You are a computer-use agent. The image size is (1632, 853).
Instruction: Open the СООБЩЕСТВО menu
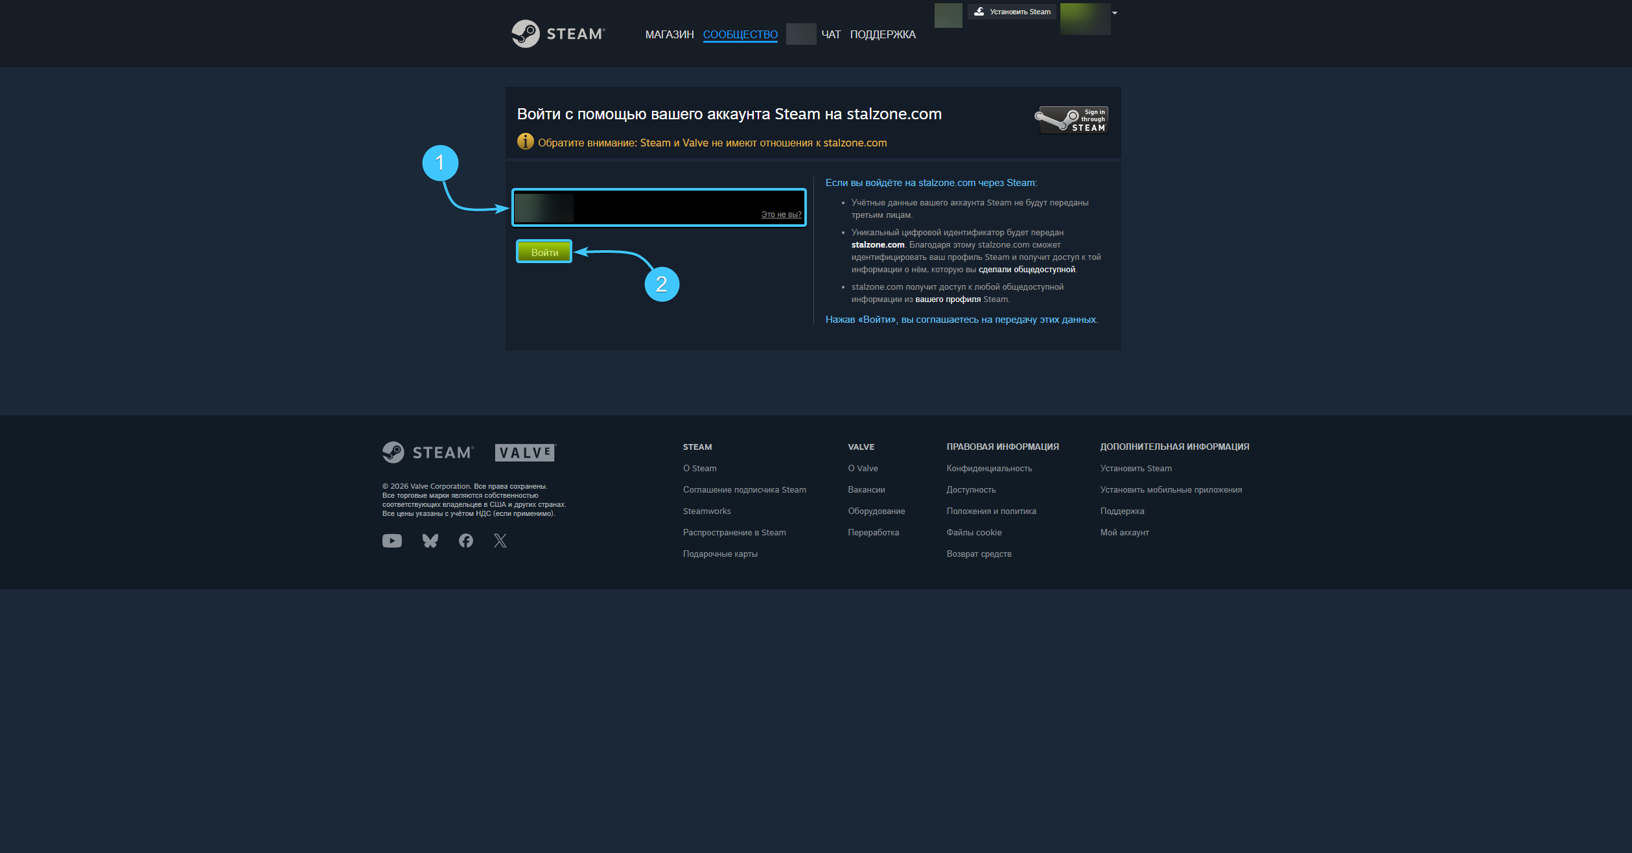pyautogui.click(x=740, y=34)
